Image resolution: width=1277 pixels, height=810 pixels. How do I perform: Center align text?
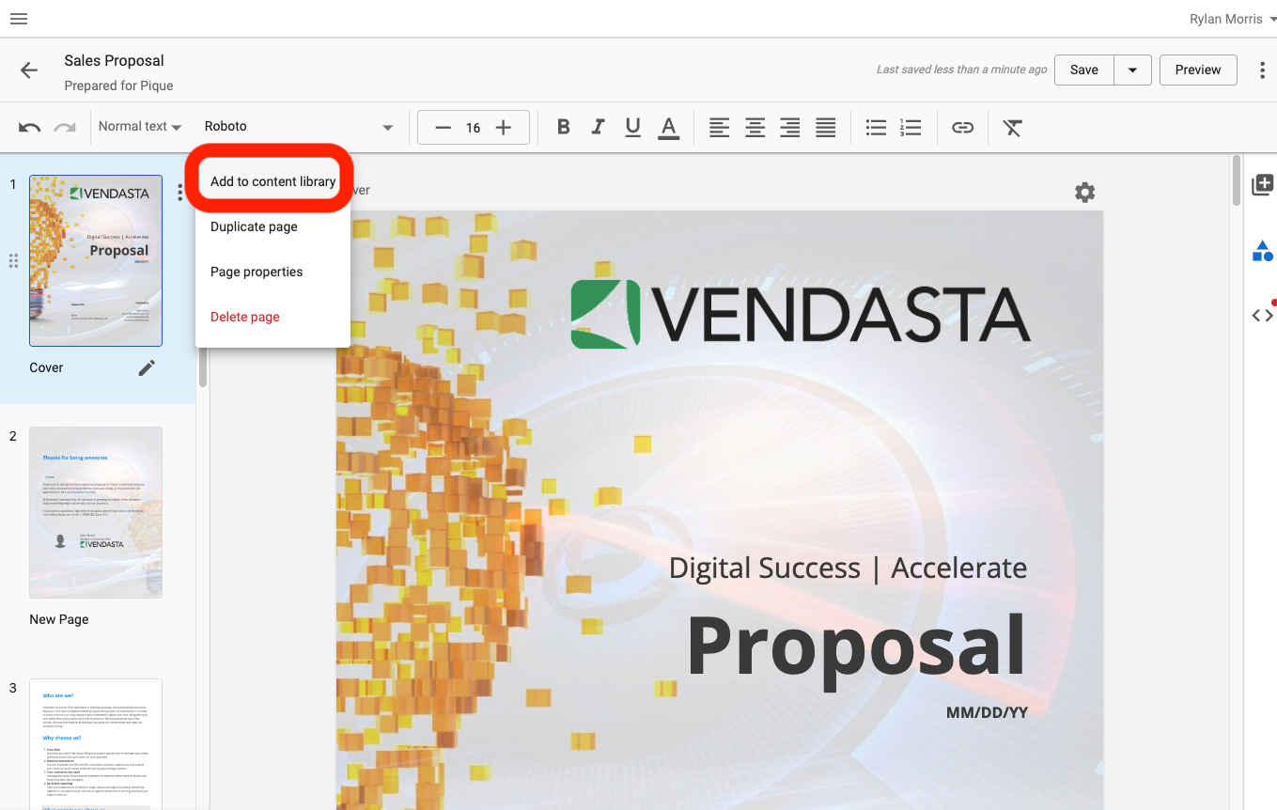(755, 128)
